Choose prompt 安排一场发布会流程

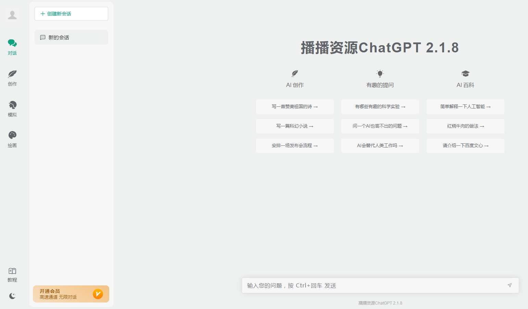click(295, 146)
